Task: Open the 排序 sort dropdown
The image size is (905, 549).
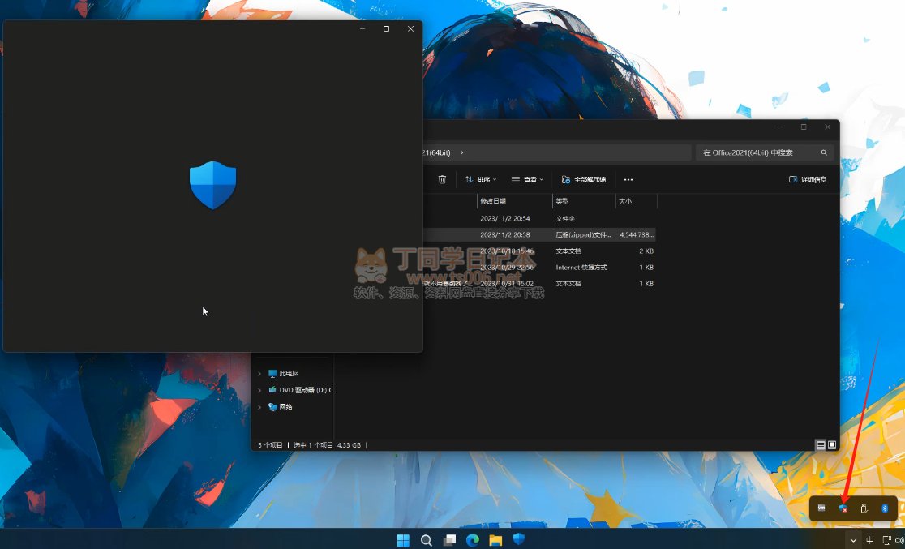Action: click(480, 179)
